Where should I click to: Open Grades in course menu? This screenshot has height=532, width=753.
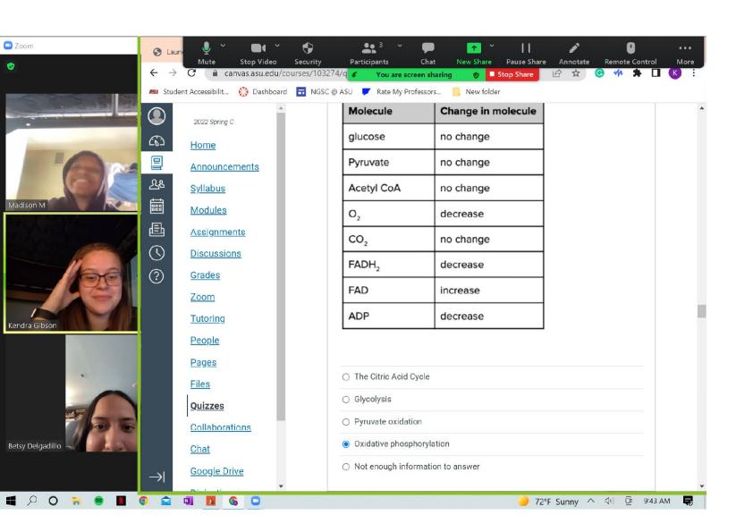pos(205,275)
